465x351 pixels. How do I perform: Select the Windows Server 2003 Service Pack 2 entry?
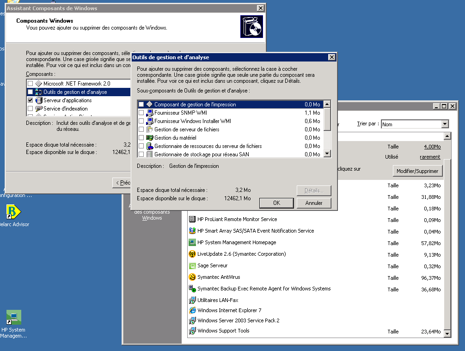pyautogui.click(x=239, y=320)
